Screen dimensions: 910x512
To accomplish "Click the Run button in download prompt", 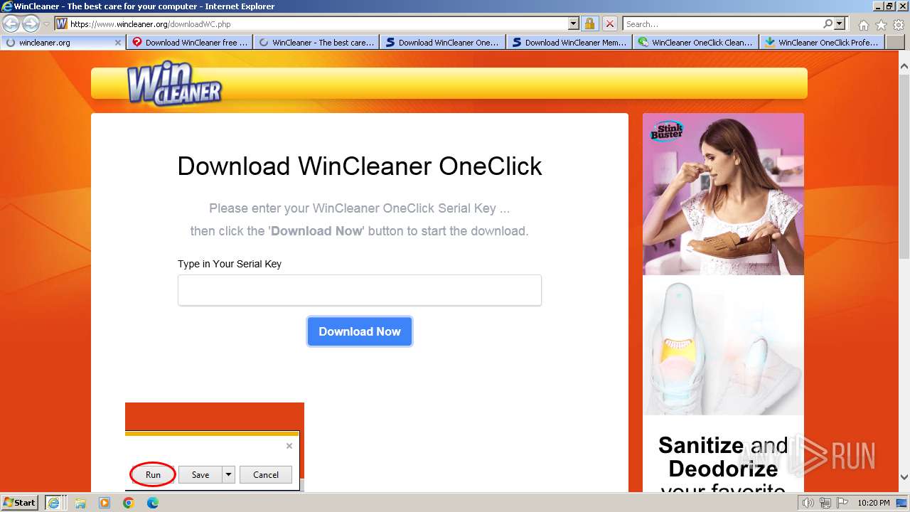I will coord(153,475).
